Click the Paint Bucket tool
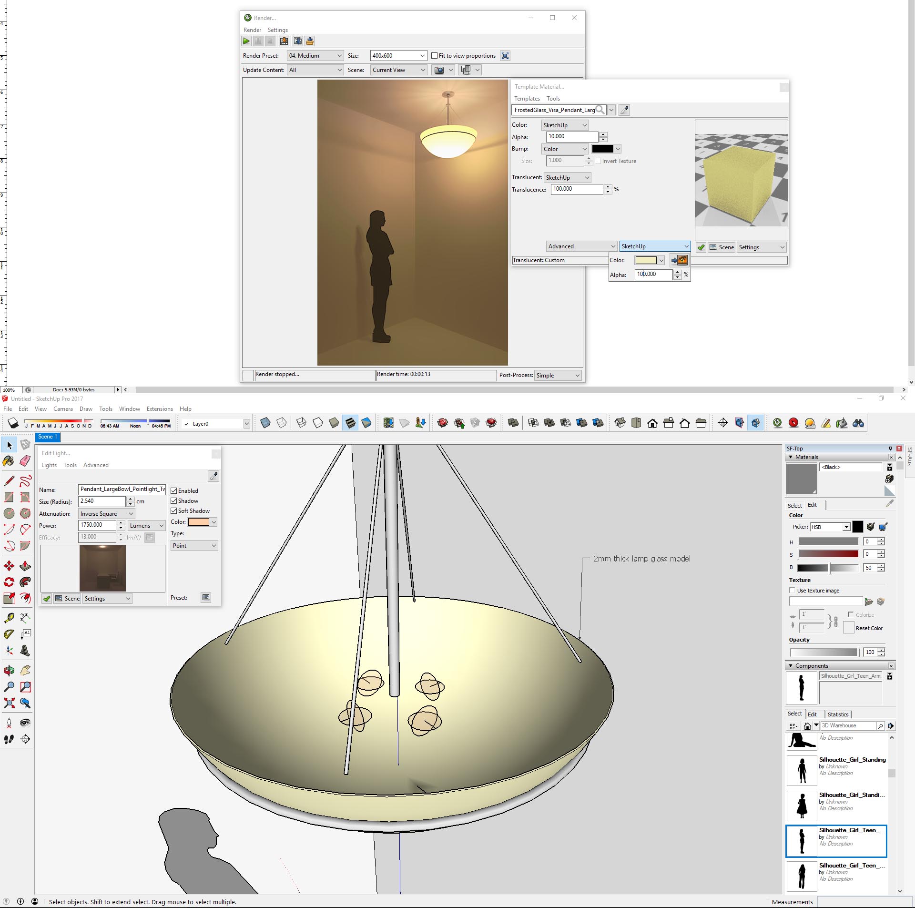This screenshot has width=915, height=908. pyautogui.click(x=8, y=461)
